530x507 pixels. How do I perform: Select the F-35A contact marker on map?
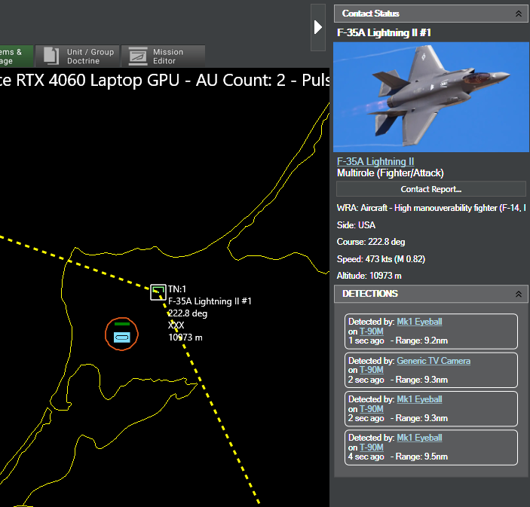pos(158,292)
